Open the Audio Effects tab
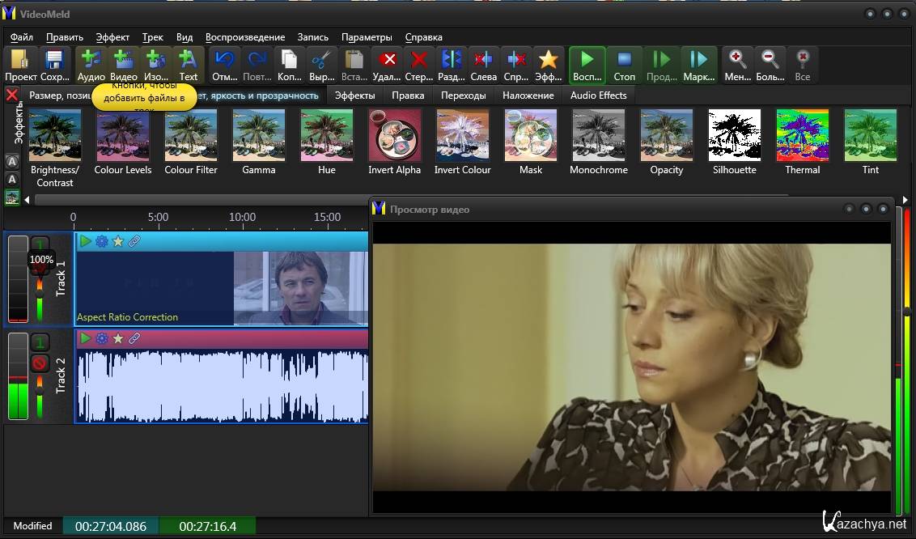 598,95
